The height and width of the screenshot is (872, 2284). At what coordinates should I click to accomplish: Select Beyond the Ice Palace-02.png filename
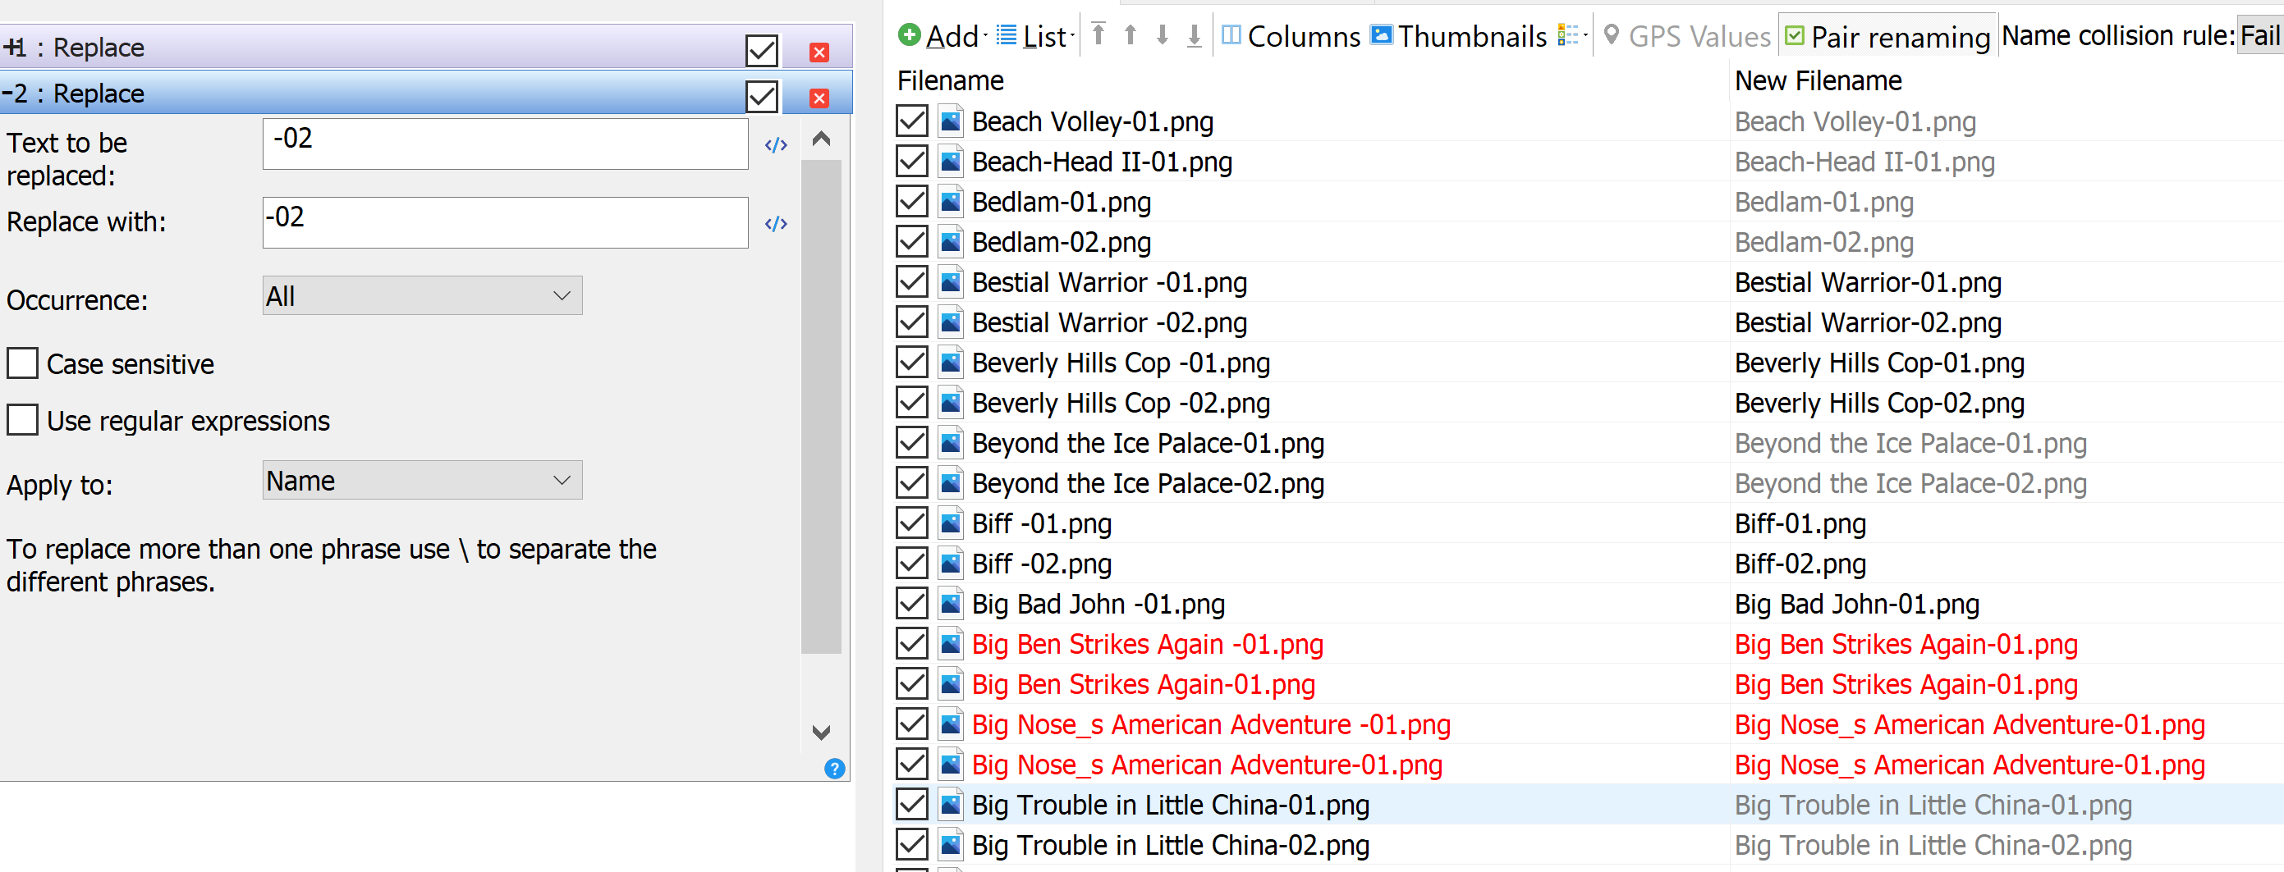tap(1147, 484)
